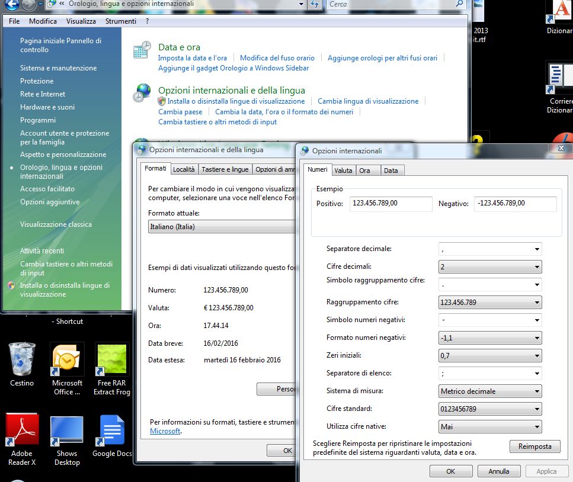
Task: Launch Adobe Reader X desktop shortcut
Action: coord(22,430)
